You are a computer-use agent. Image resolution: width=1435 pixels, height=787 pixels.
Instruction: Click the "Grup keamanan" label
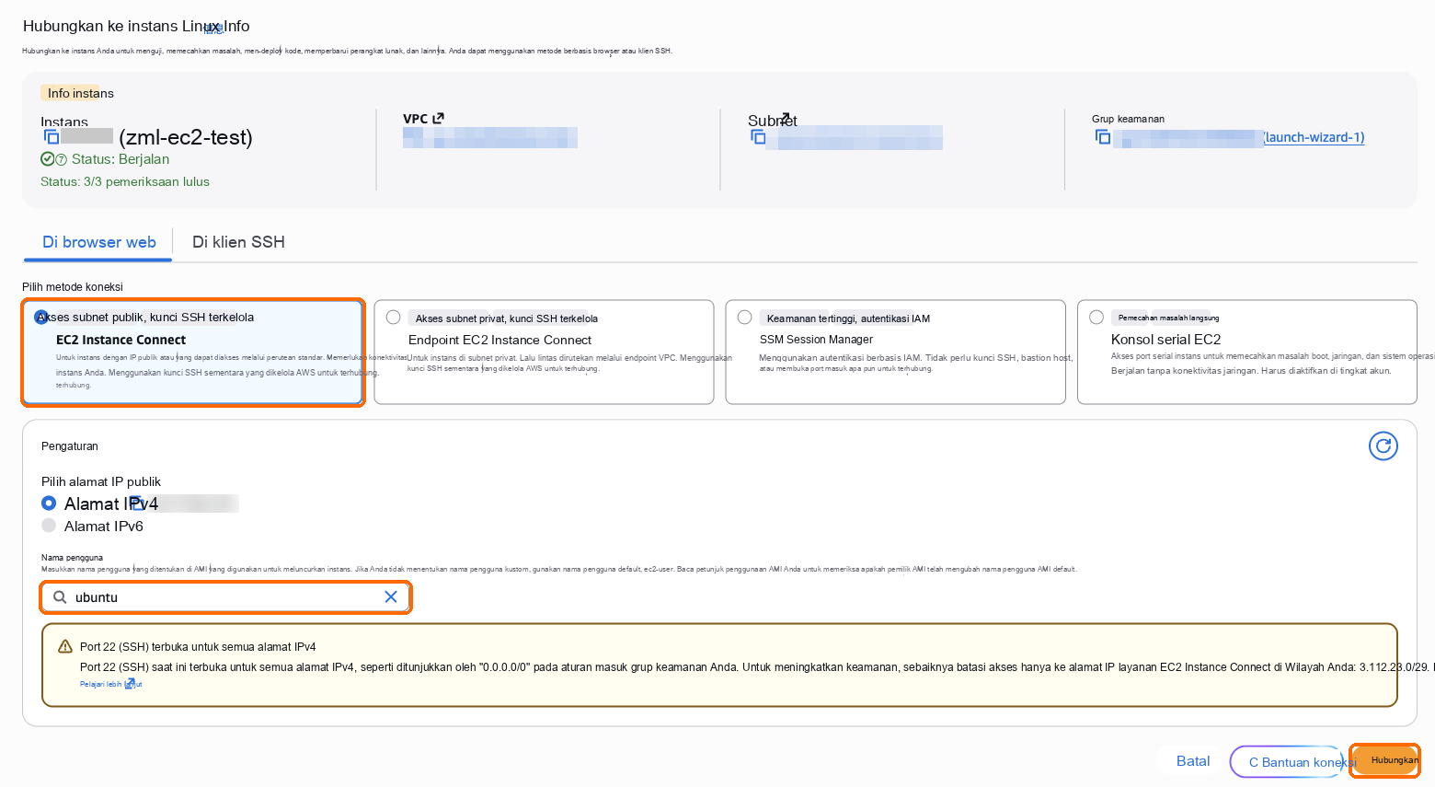point(1128,119)
